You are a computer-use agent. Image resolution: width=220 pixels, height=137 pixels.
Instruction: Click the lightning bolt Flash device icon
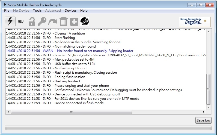click(10, 21)
